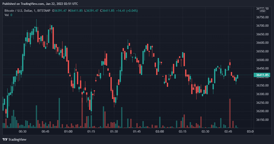Click the price change value +14.41 (+0.04%)
Viewport: 274px width, 144px height.
[127, 10]
